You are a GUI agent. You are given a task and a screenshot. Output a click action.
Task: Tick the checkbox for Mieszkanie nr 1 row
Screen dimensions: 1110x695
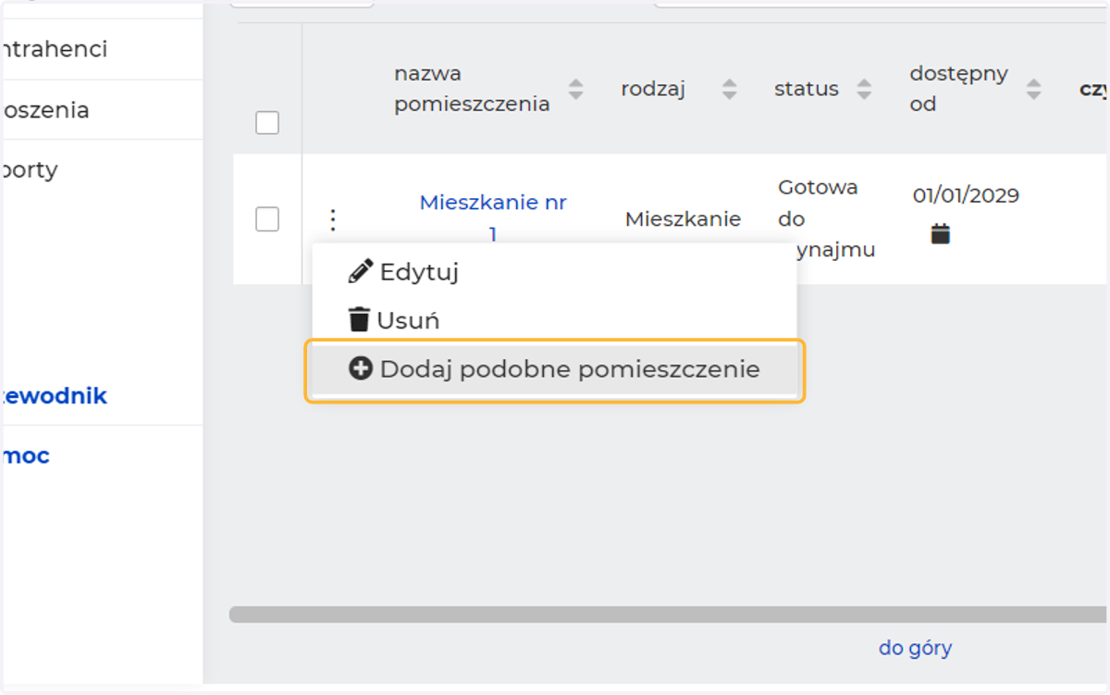tap(267, 219)
